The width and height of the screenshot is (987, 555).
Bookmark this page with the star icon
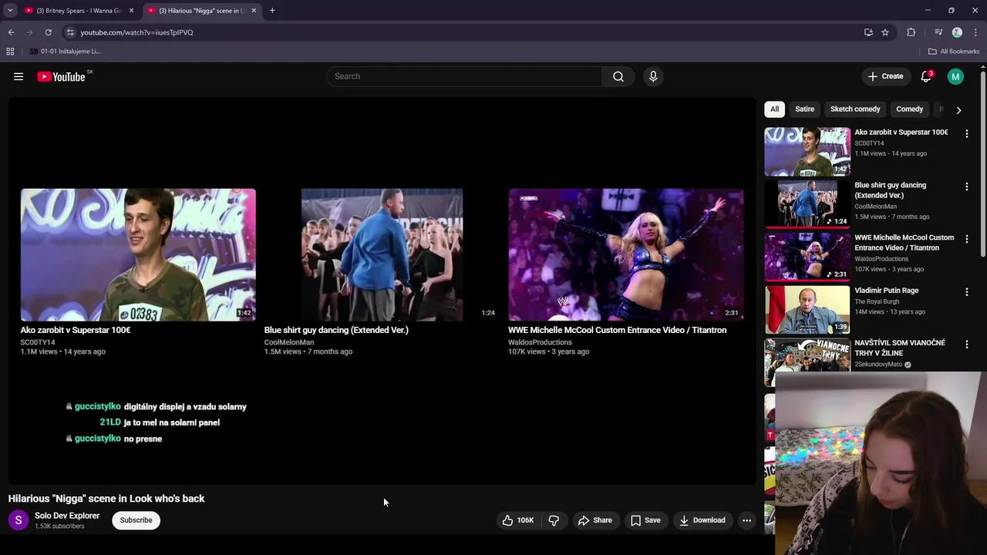(885, 32)
